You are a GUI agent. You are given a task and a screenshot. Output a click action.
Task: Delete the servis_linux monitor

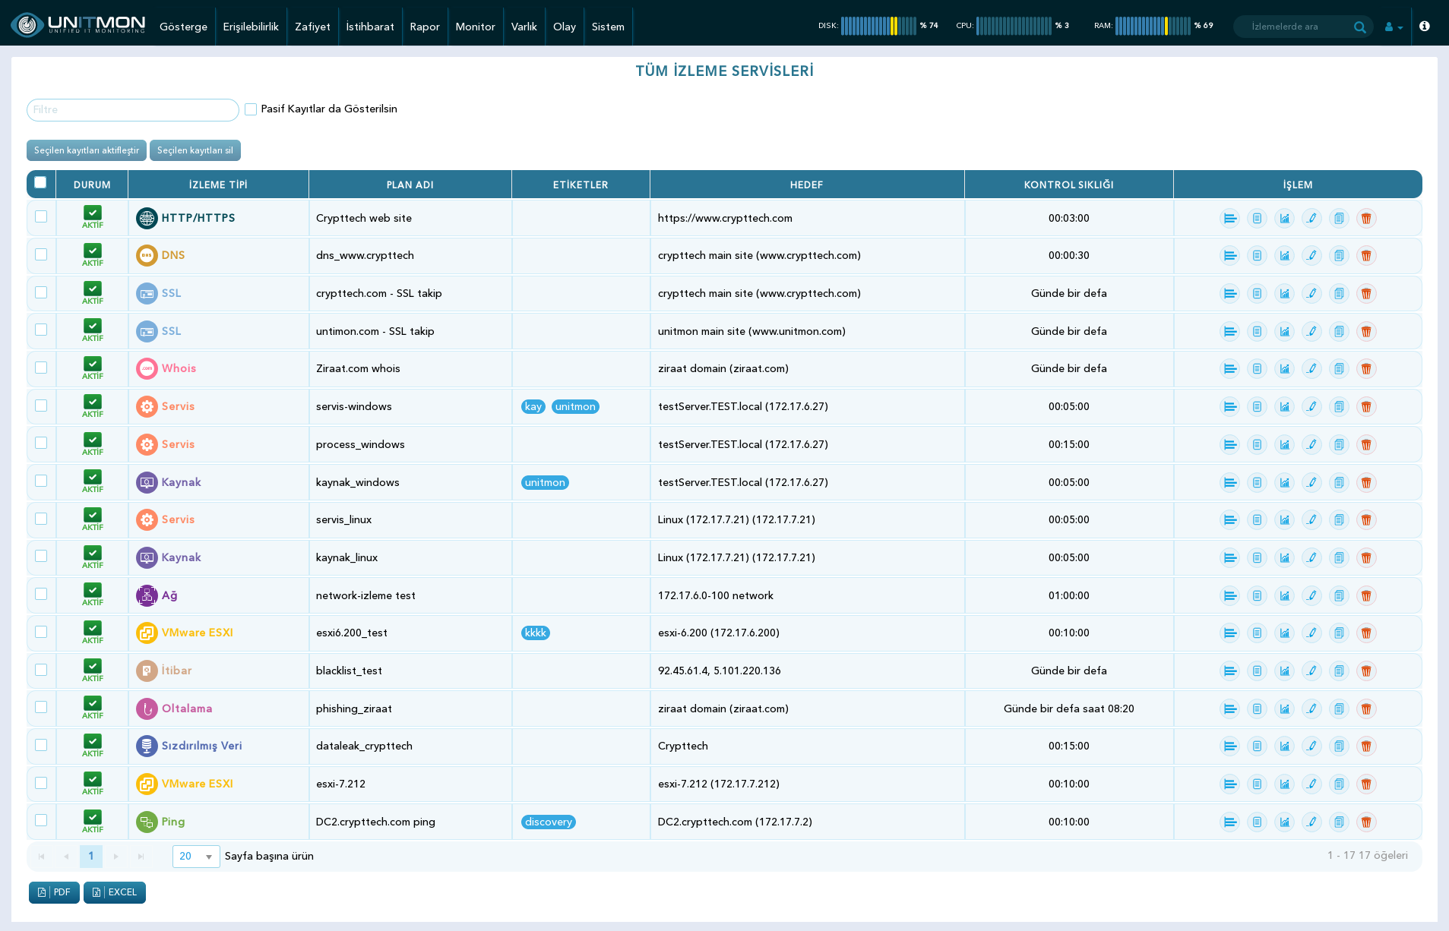pyautogui.click(x=1366, y=520)
